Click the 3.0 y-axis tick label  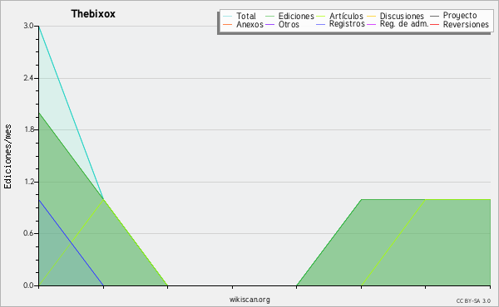[x=28, y=26]
